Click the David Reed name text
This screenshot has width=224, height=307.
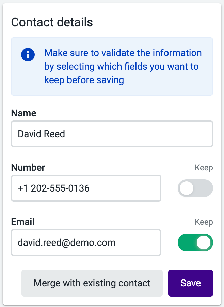click(41, 134)
